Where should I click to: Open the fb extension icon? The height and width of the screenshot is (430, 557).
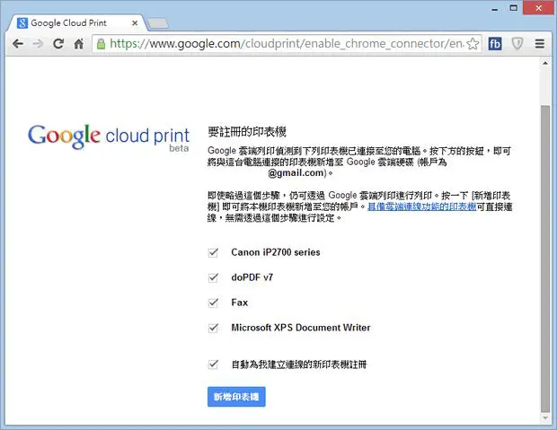495,44
